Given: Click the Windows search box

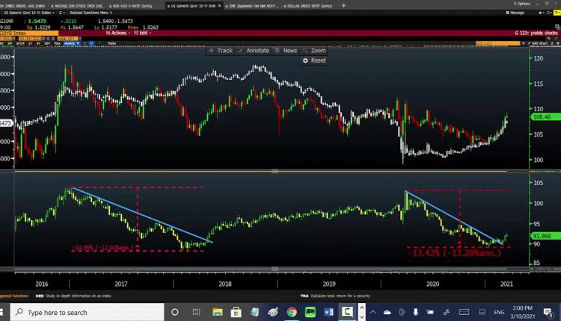Looking at the screenshot, I should 87,313.
